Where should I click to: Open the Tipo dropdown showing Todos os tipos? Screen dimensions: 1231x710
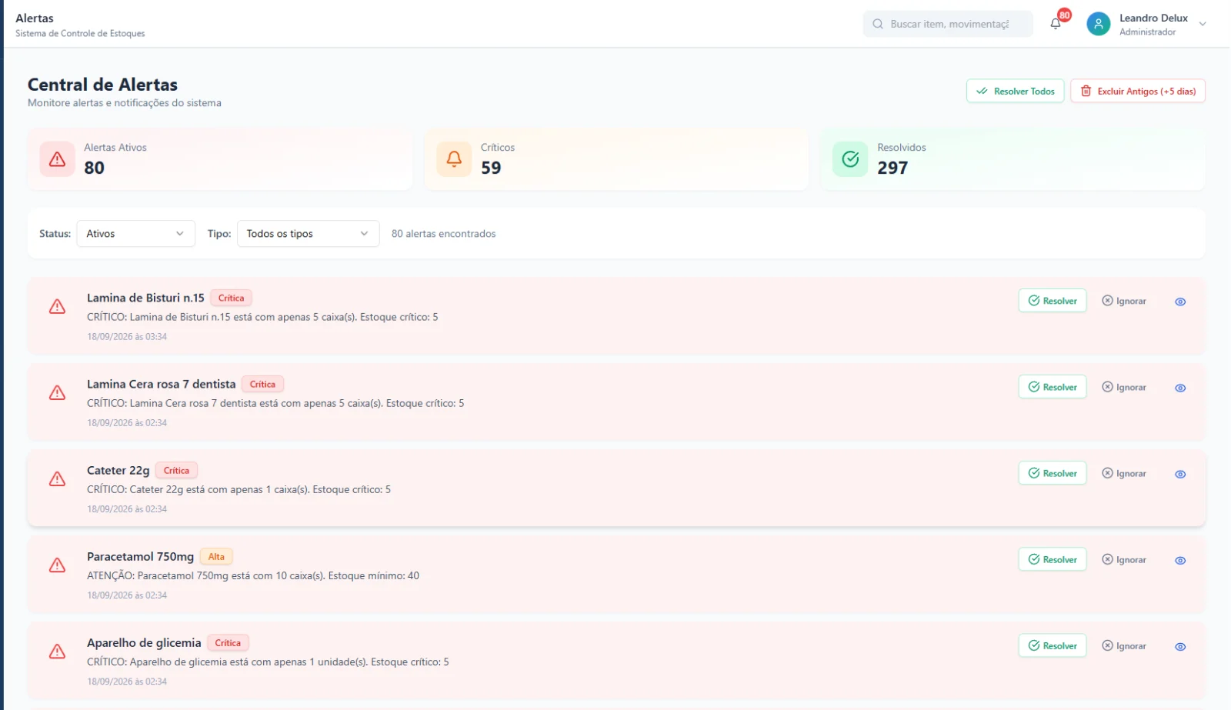[x=308, y=234]
